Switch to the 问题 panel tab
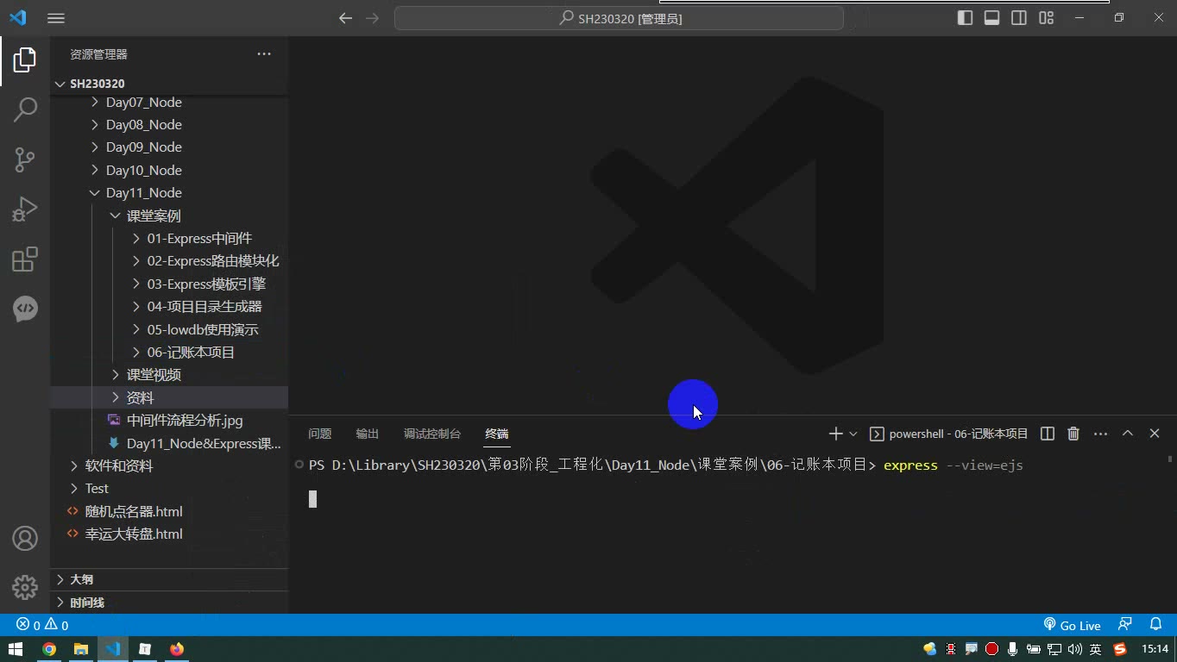Image resolution: width=1177 pixels, height=662 pixels. 320,434
